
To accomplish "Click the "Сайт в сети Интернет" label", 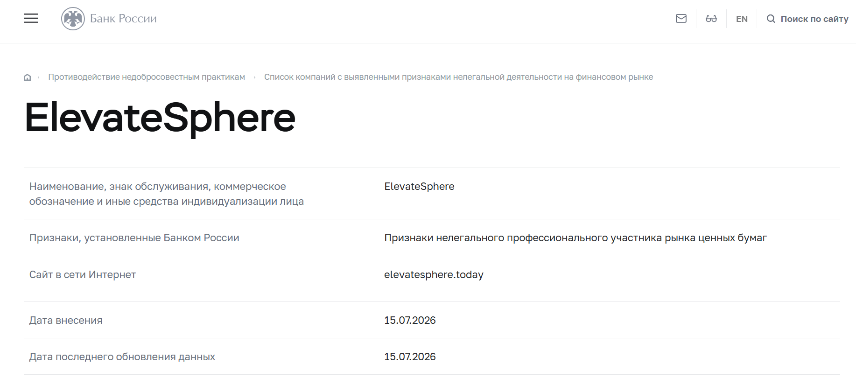I will pos(83,274).
